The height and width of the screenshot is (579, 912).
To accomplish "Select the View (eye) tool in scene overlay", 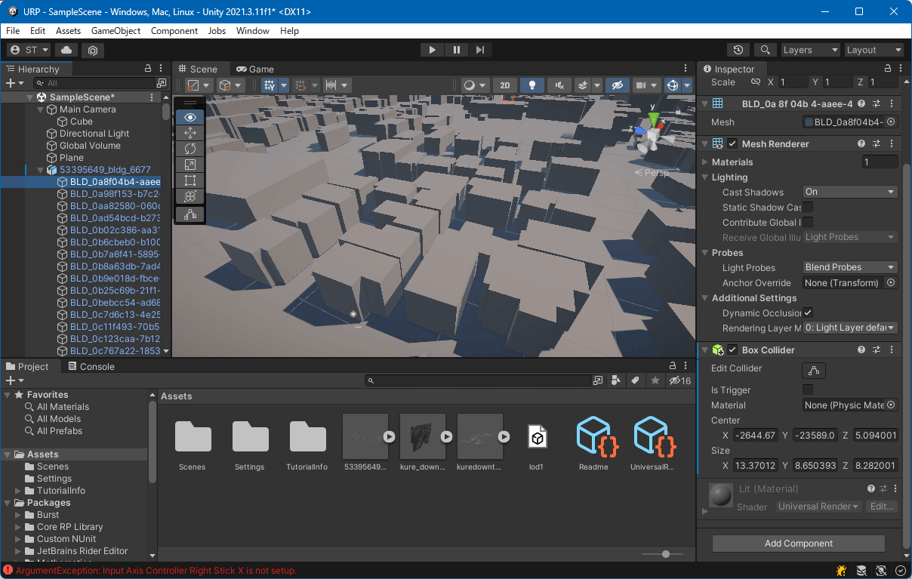I will [189, 117].
